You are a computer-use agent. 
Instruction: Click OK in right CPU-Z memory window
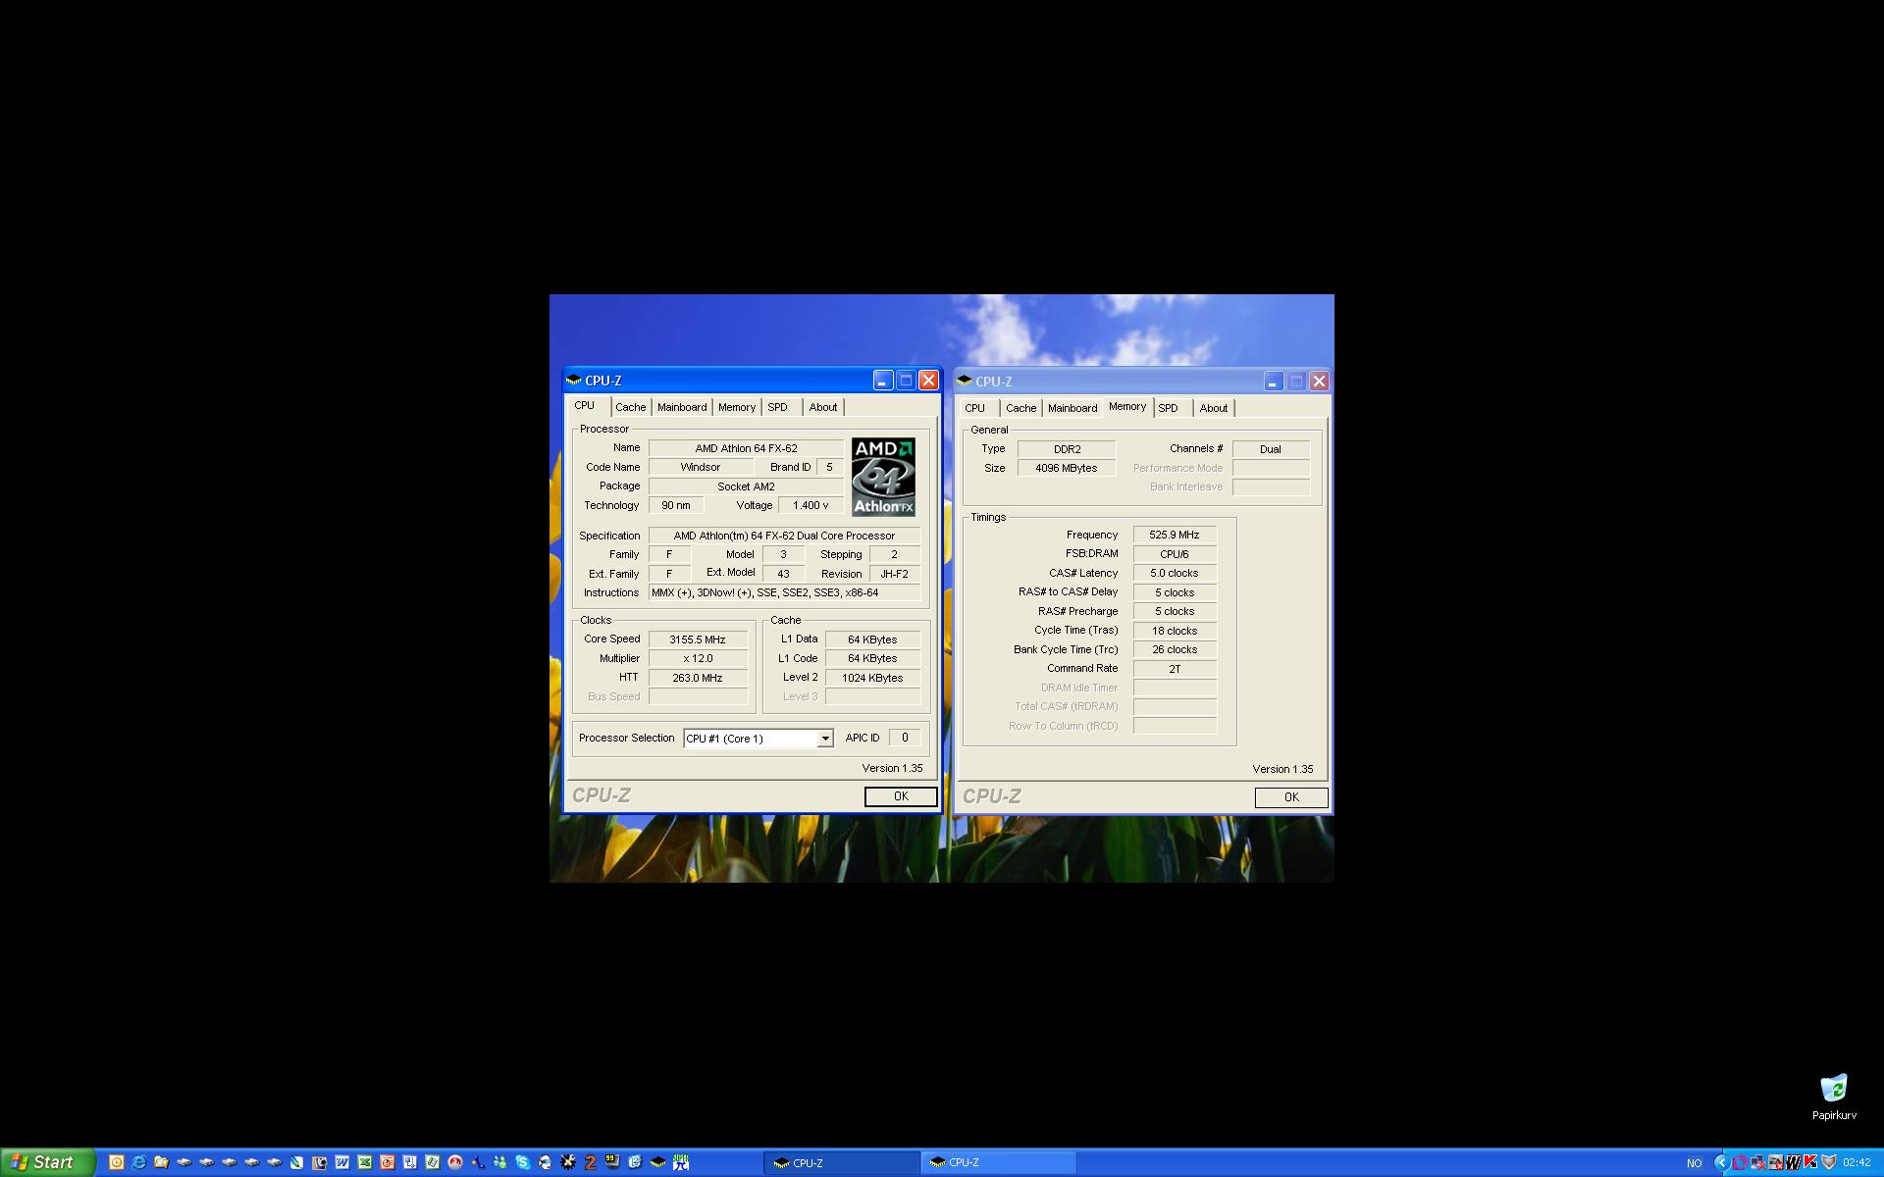pos(1291,797)
